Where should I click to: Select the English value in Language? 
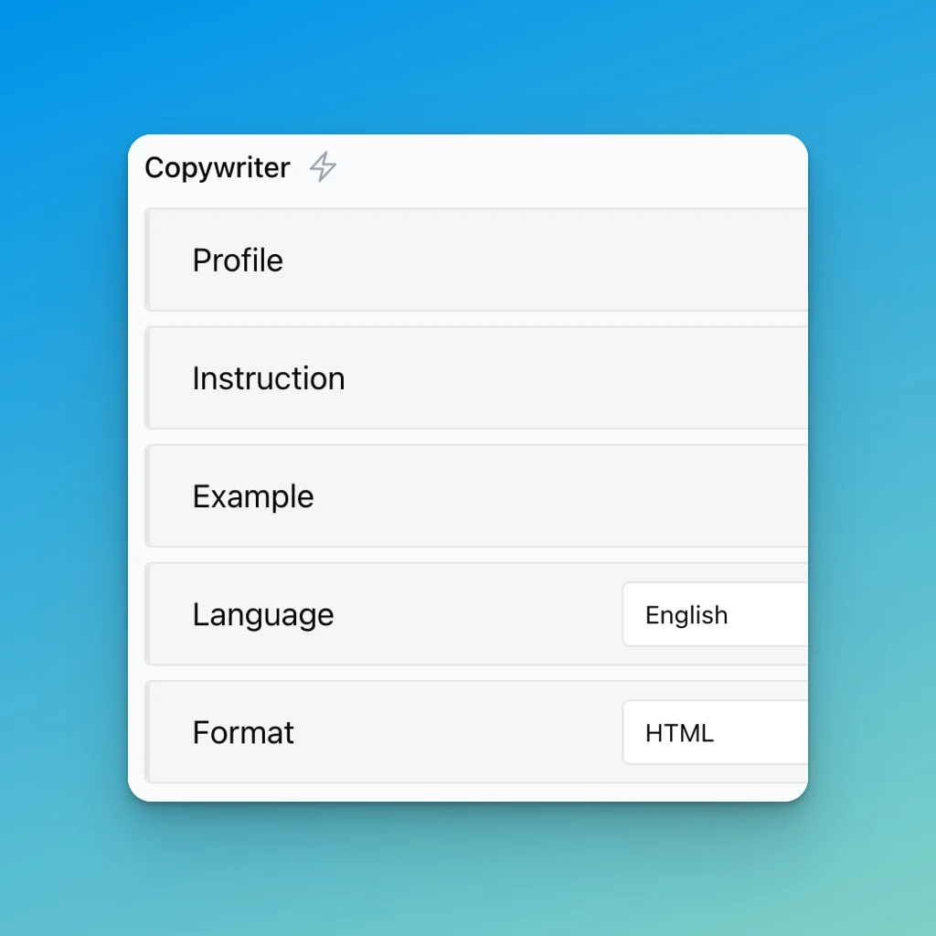[686, 614]
